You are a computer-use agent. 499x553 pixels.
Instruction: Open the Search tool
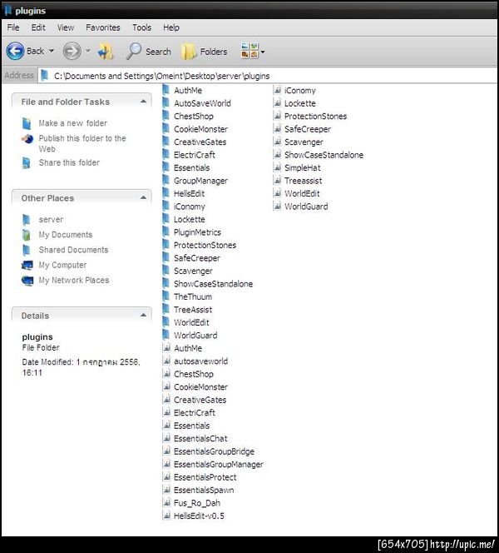(x=149, y=52)
